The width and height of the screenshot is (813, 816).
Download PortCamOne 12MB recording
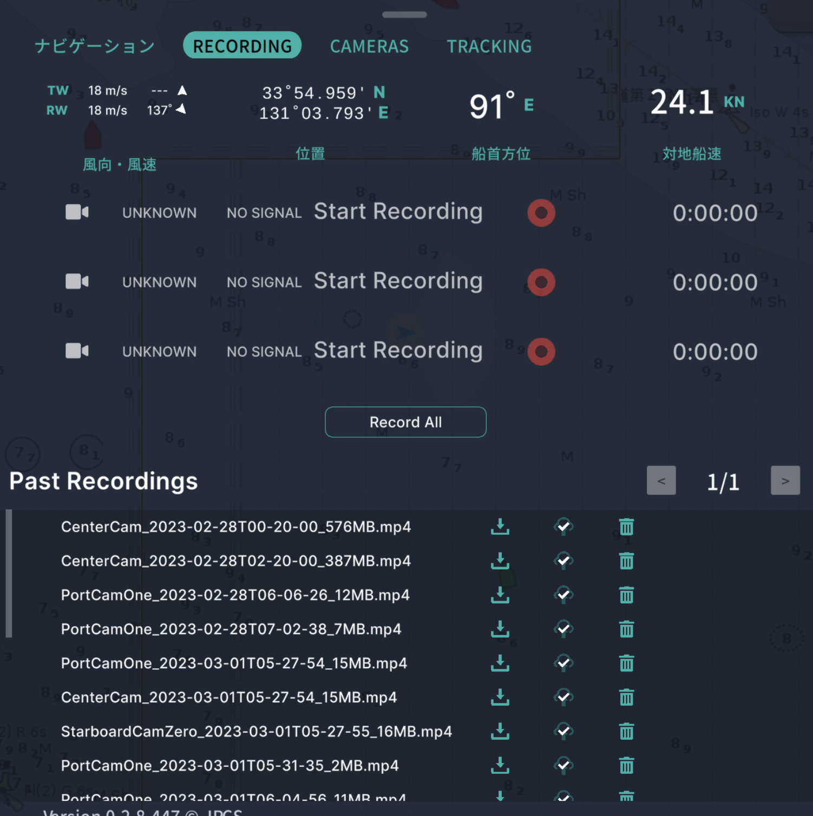(x=500, y=595)
